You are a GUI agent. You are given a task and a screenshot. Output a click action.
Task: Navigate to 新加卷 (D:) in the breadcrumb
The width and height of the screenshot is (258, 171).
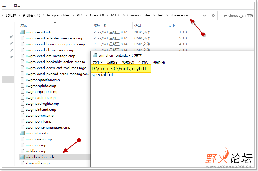(x=31, y=15)
